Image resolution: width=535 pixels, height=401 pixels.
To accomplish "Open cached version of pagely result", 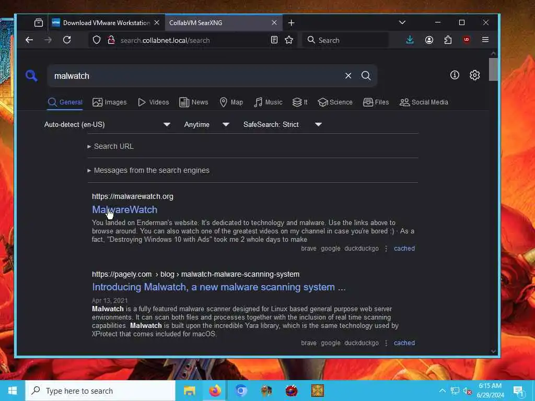I will tap(404, 343).
